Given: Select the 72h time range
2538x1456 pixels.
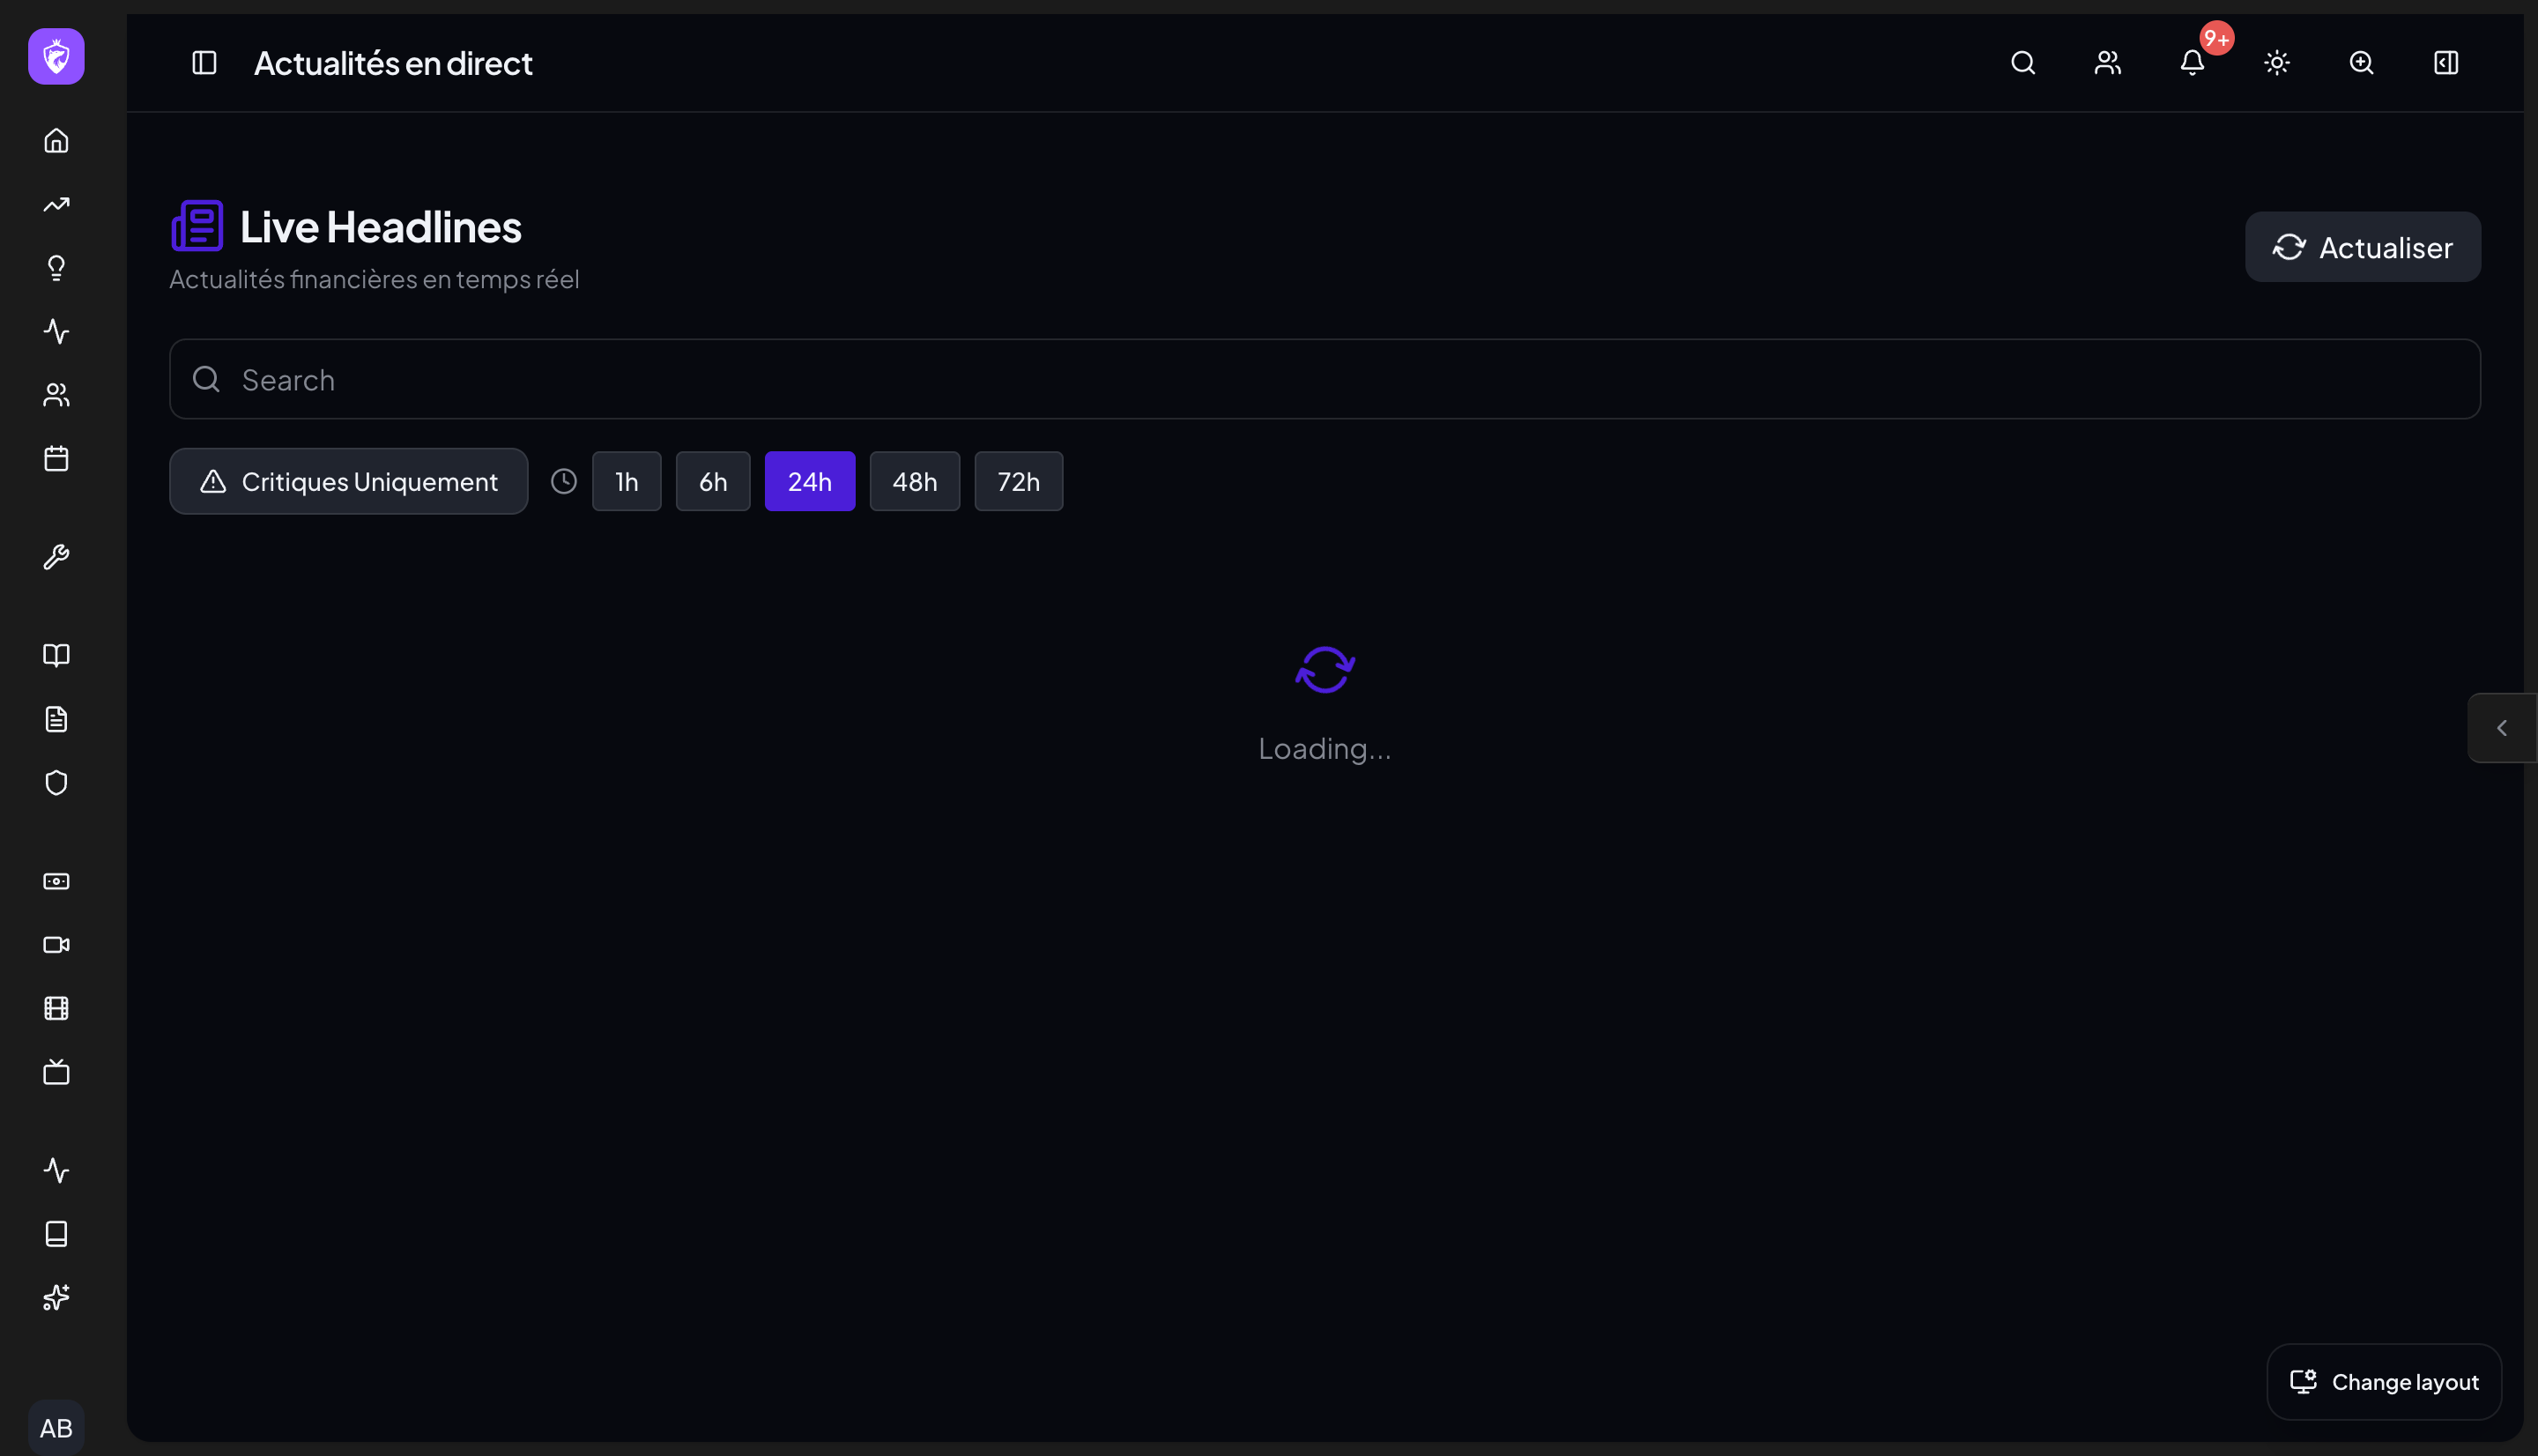Looking at the screenshot, I should point(1019,481).
